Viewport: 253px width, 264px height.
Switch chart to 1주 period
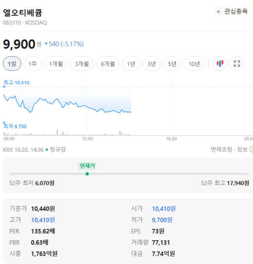[x=32, y=64]
